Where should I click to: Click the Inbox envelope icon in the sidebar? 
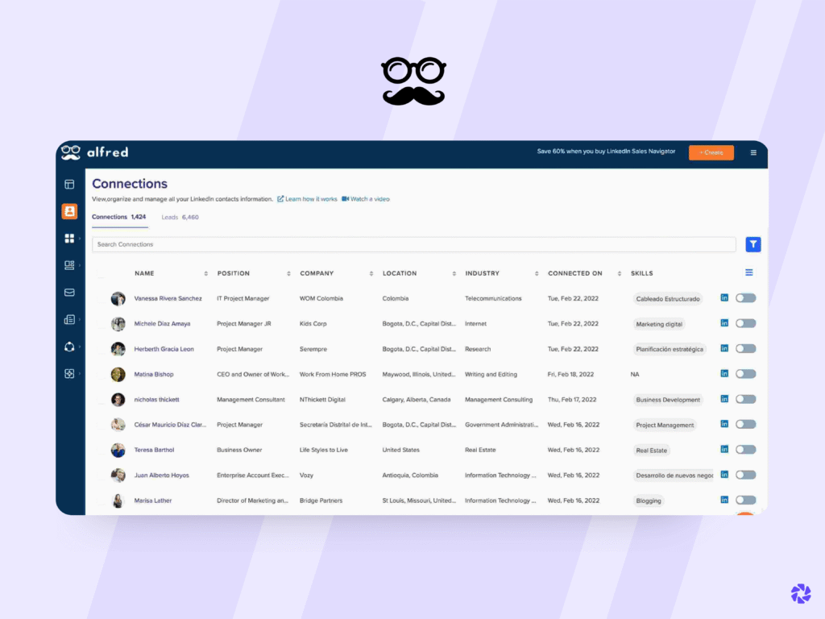(70, 293)
